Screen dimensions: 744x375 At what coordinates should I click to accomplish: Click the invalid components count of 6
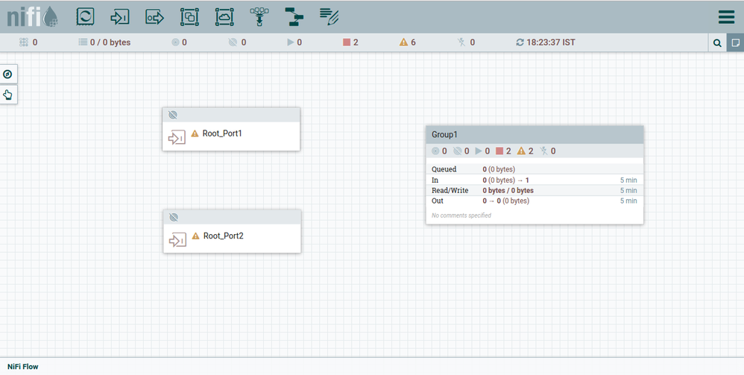click(x=409, y=42)
